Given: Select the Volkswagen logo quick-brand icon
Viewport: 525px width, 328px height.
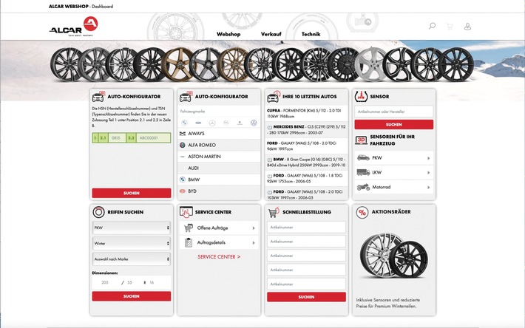Looking at the screenshot, I should [x=254, y=123].
